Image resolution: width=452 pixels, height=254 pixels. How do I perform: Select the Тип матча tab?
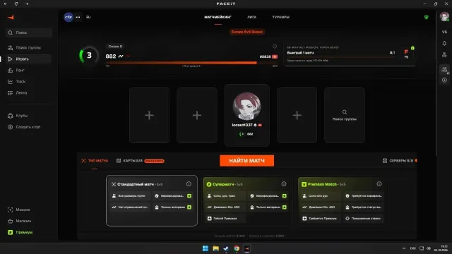pos(95,161)
